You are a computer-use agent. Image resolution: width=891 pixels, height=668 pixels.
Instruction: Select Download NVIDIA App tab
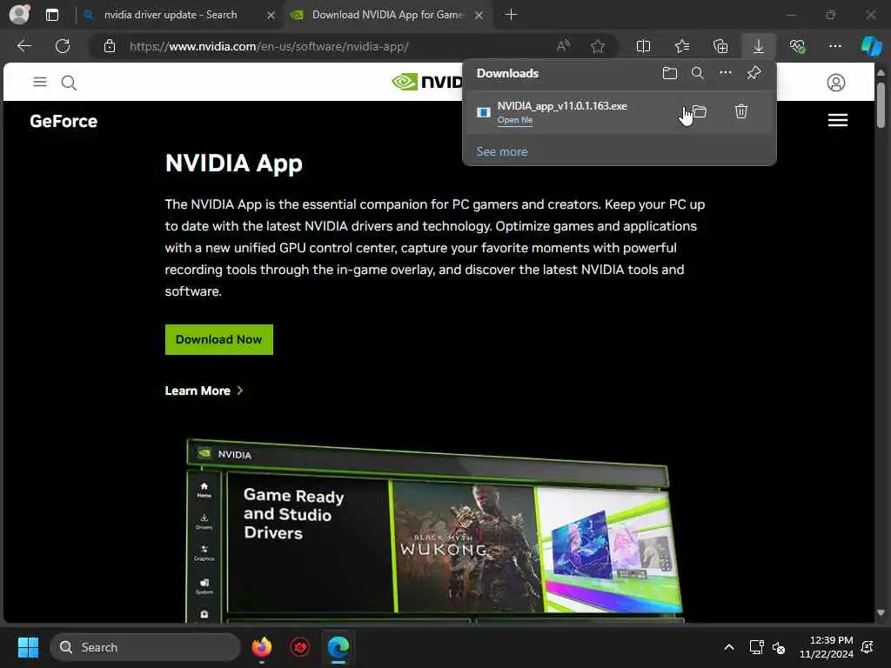pos(387,15)
